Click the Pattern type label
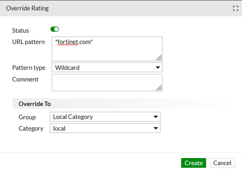Screen dimensions: 242x173 (29, 68)
